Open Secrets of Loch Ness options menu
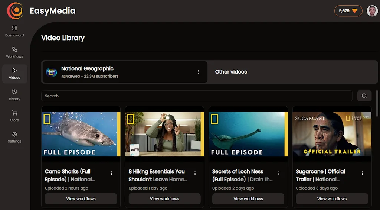Screen dimensions: 380x210 [x=279, y=173]
